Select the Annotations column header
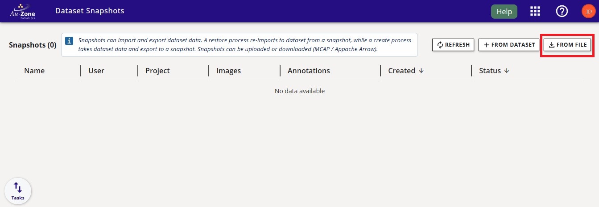Screen dimensions: 599x207 point(309,71)
